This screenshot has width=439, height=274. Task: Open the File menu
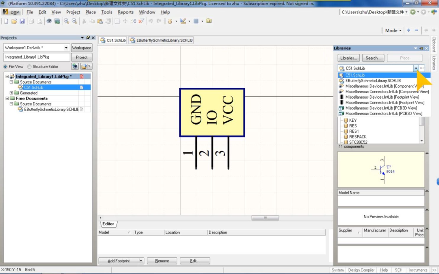[30, 12]
